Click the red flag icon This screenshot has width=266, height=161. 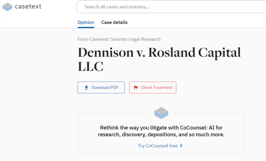136,88
